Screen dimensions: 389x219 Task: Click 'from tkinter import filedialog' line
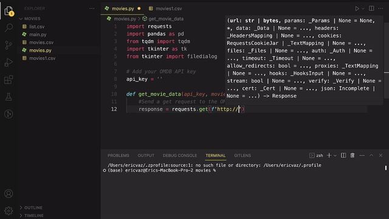click(171, 57)
